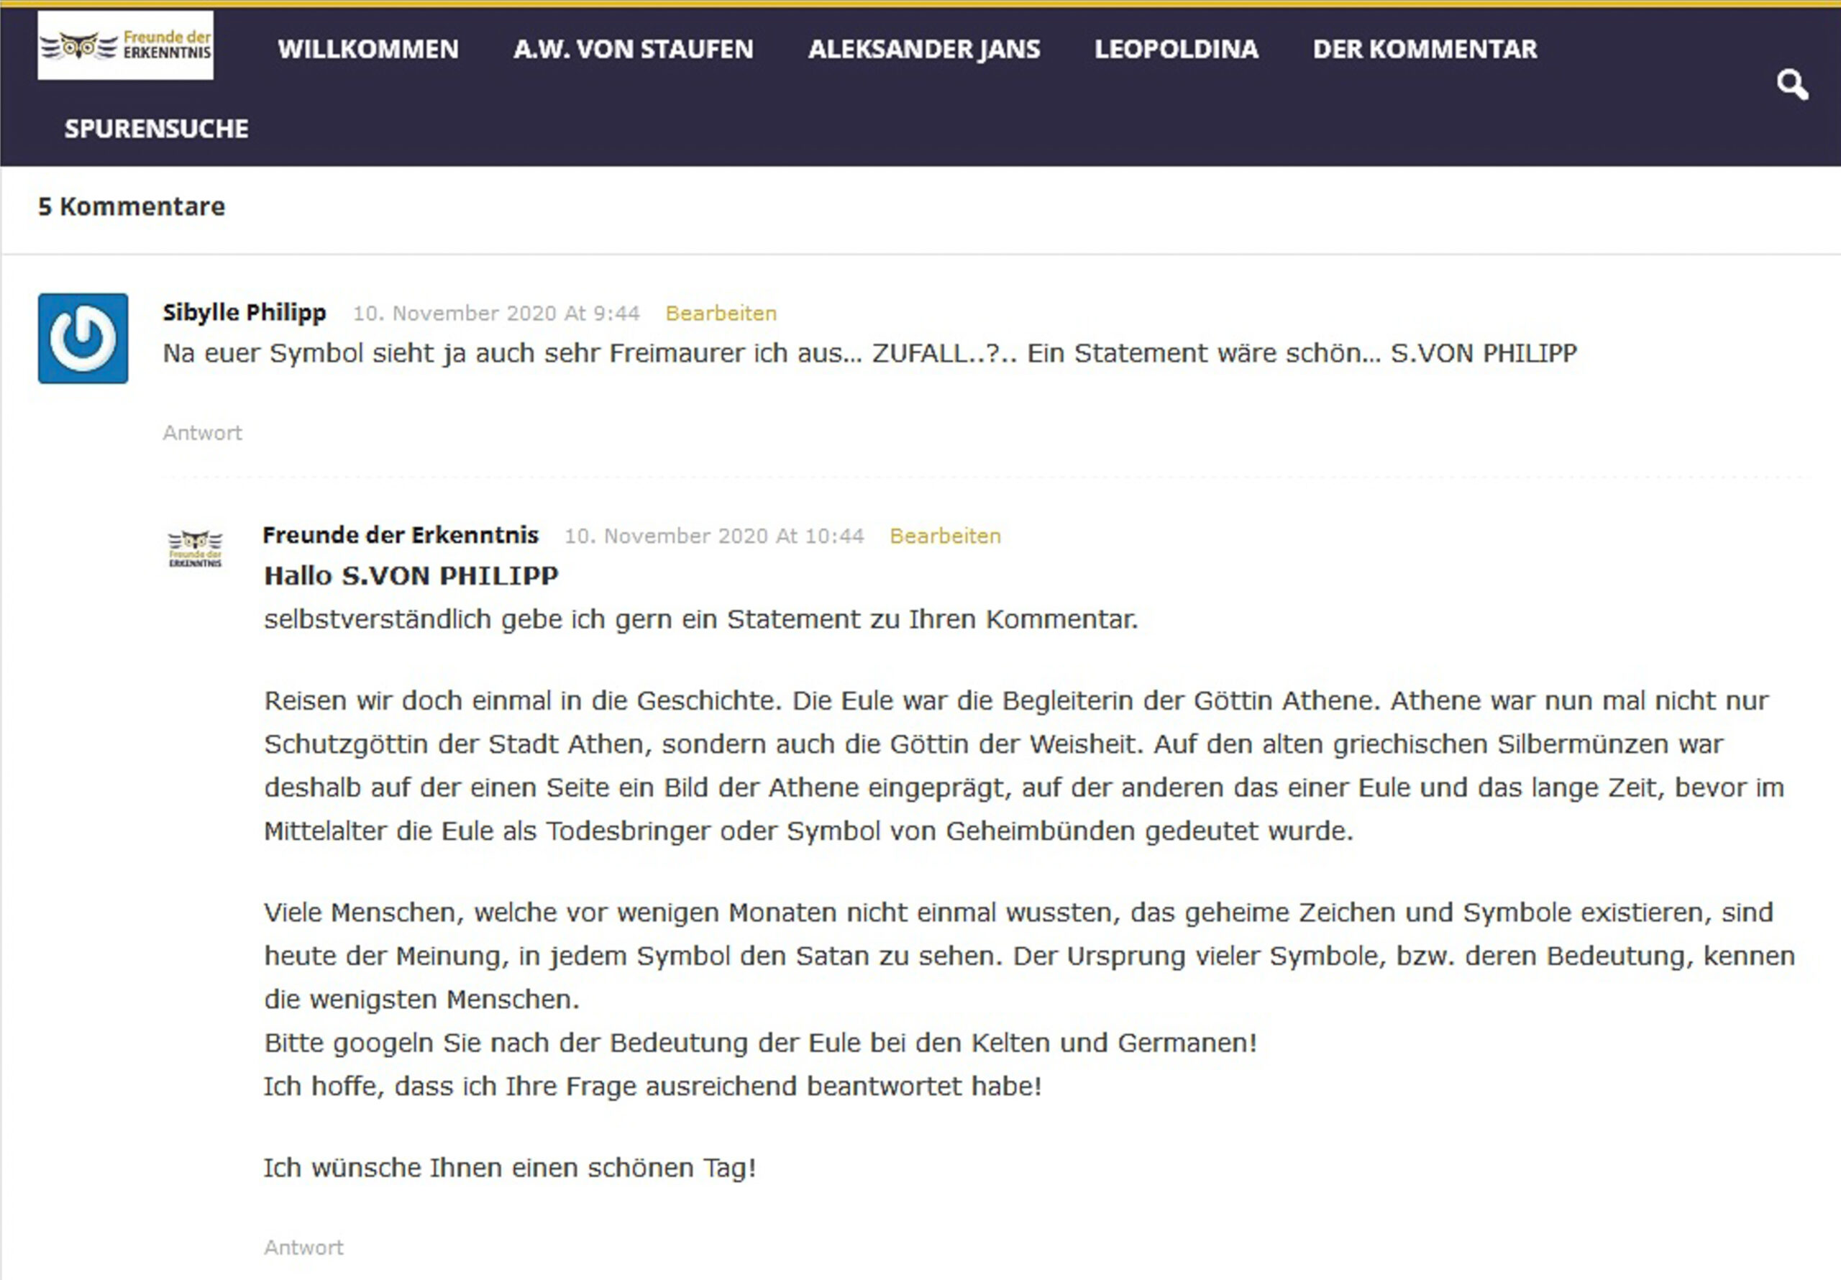1841x1280 pixels.
Task: Click the line starting Viele Menschen, welche vor
Action: point(1018,913)
